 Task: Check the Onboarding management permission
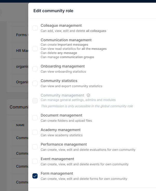point(35,69)
